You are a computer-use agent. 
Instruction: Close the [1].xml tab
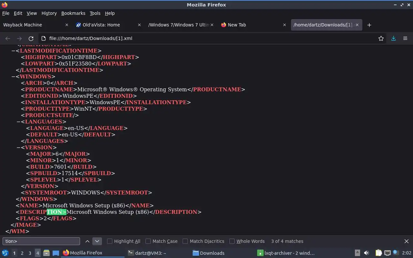357,25
